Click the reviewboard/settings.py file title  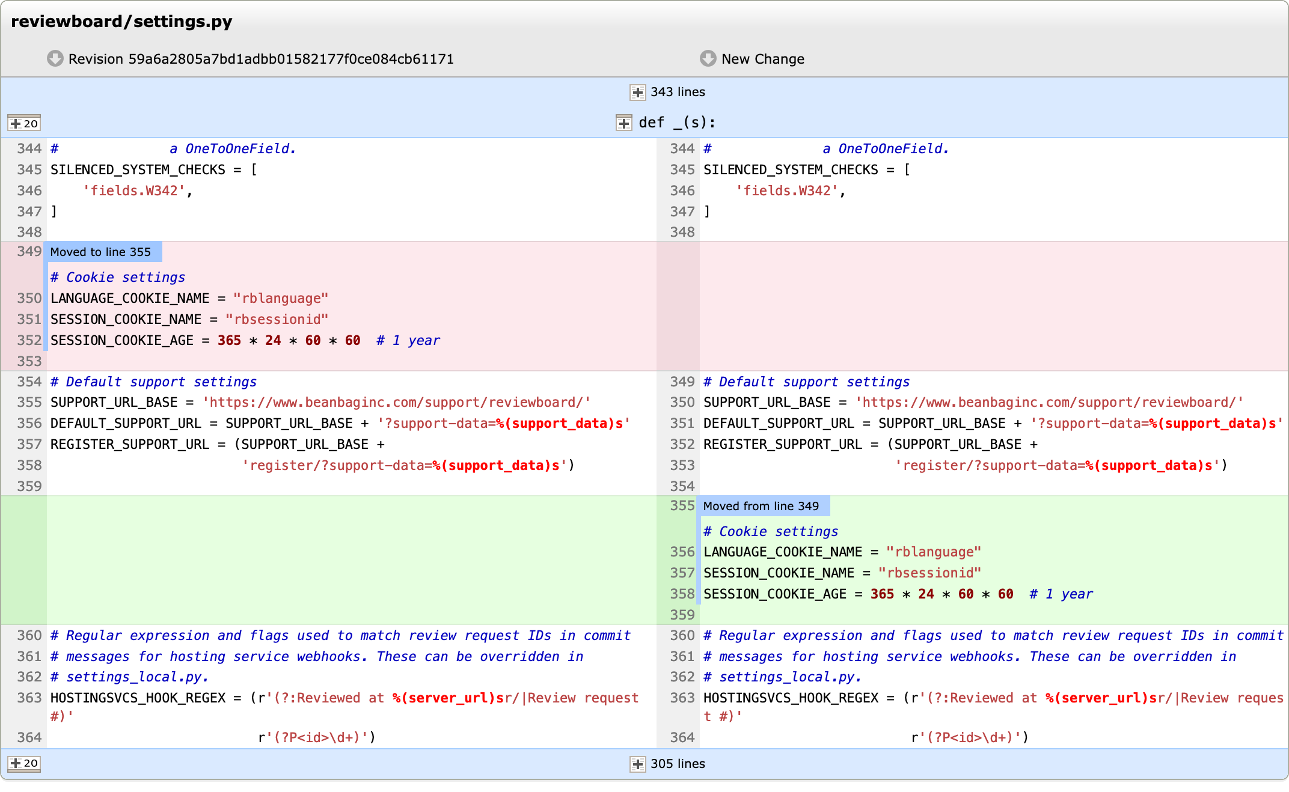pyautogui.click(x=121, y=22)
